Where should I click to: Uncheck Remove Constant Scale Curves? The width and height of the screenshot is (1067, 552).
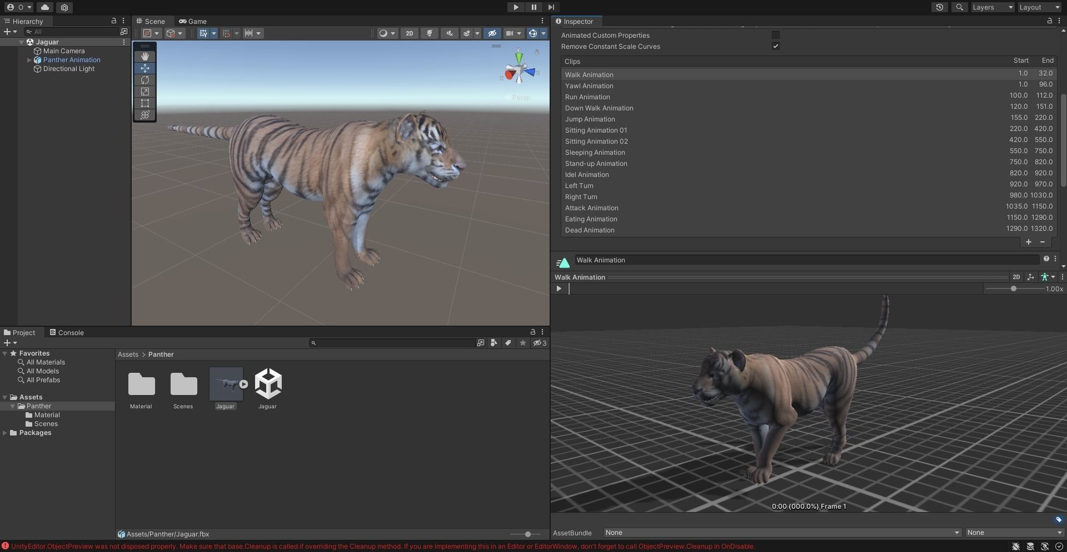coord(775,46)
